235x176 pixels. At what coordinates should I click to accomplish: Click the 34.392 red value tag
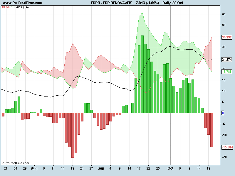(227, 37)
